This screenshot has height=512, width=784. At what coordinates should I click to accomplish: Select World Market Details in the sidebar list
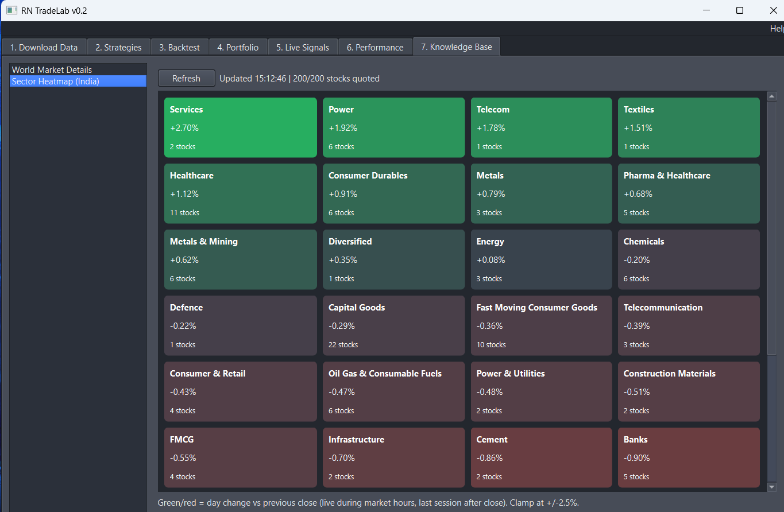[x=78, y=70]
